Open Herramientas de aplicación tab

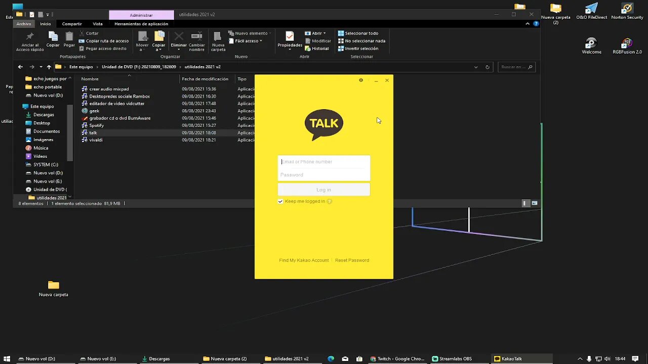(x=141, y=24)
